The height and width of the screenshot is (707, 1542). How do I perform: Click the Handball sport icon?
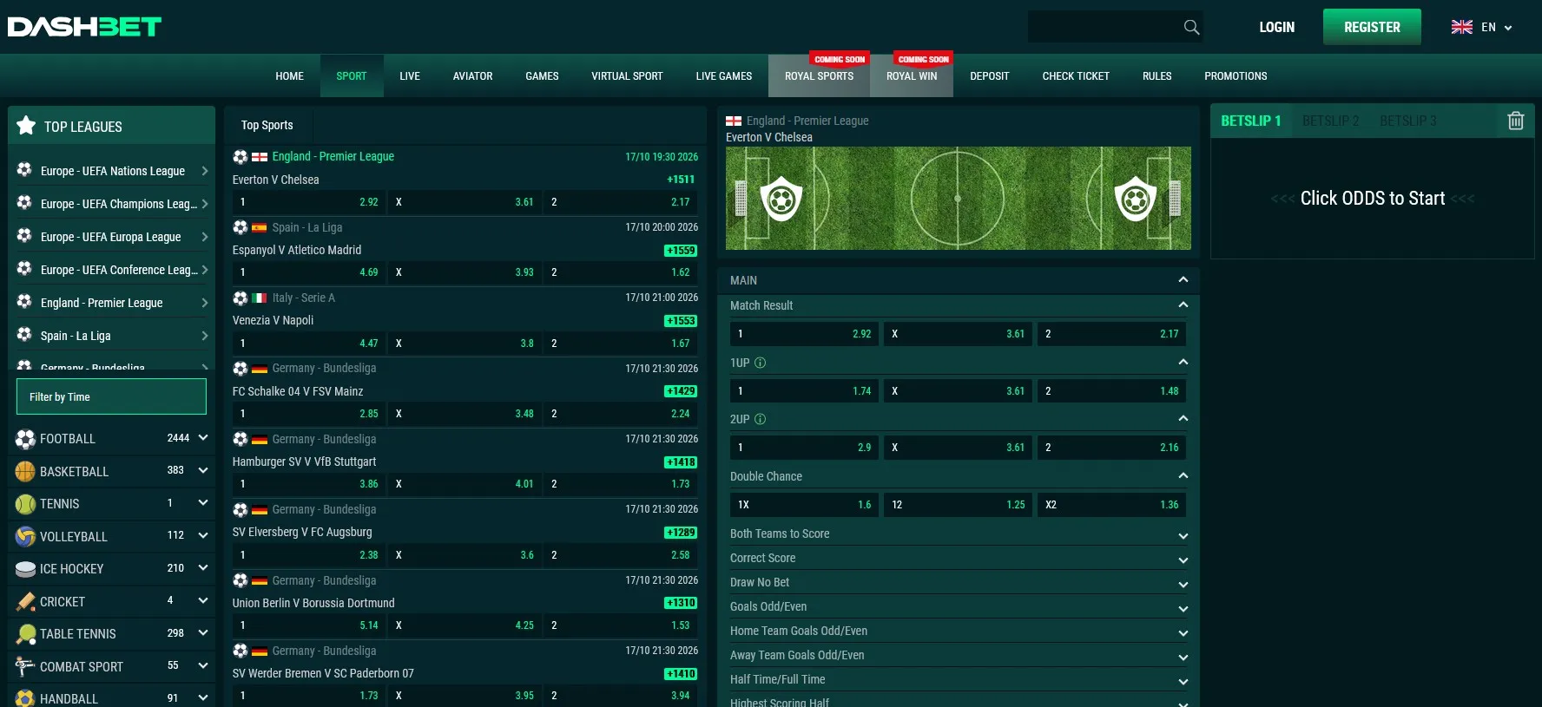click(25, 698)
